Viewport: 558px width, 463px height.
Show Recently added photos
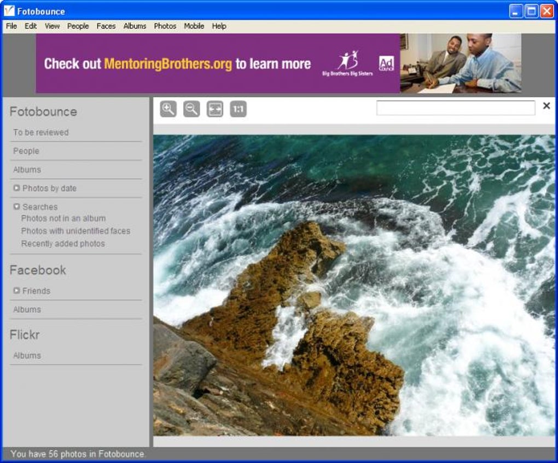pos(63,244)
